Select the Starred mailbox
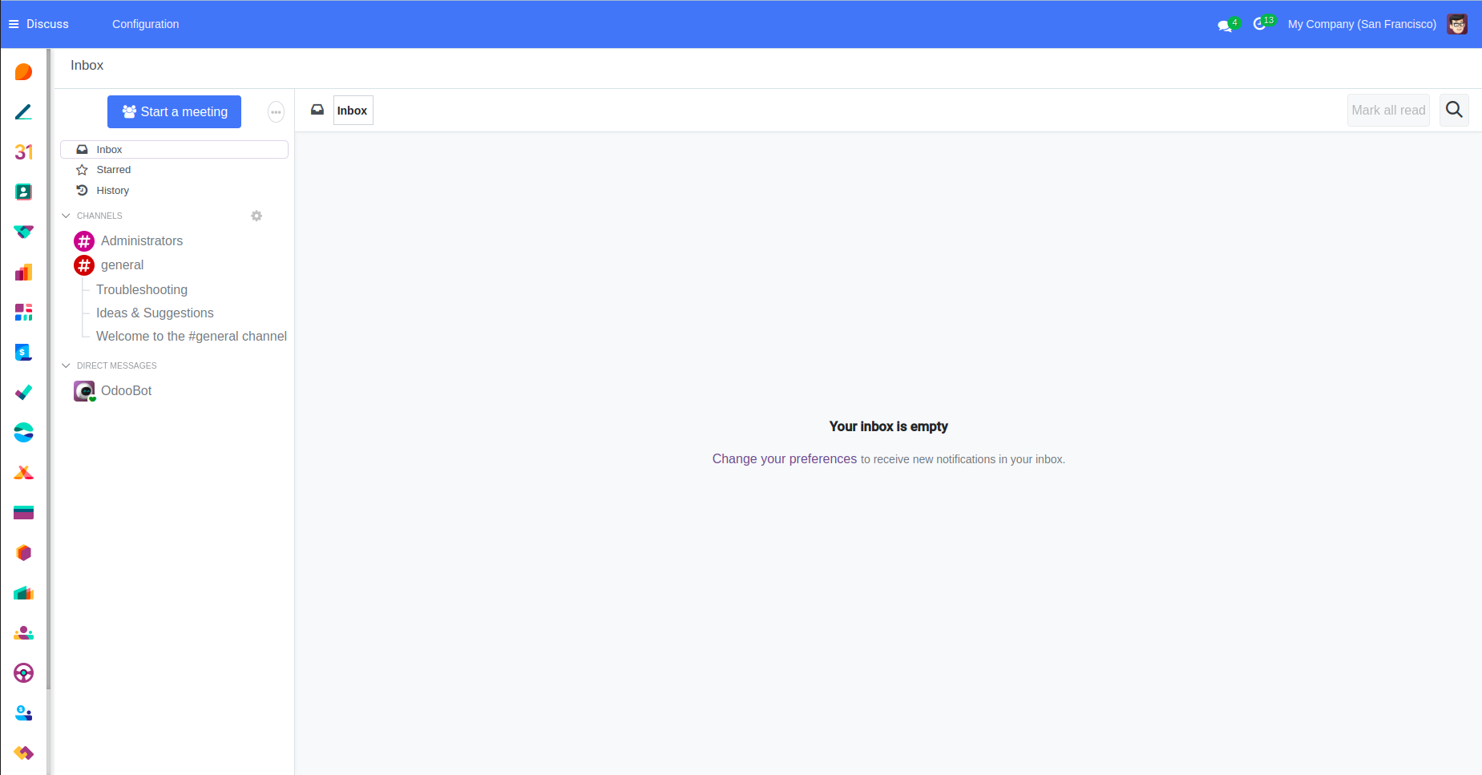Image resolution: width=1482 pixels, height=775 pixels. pos(113,170)
